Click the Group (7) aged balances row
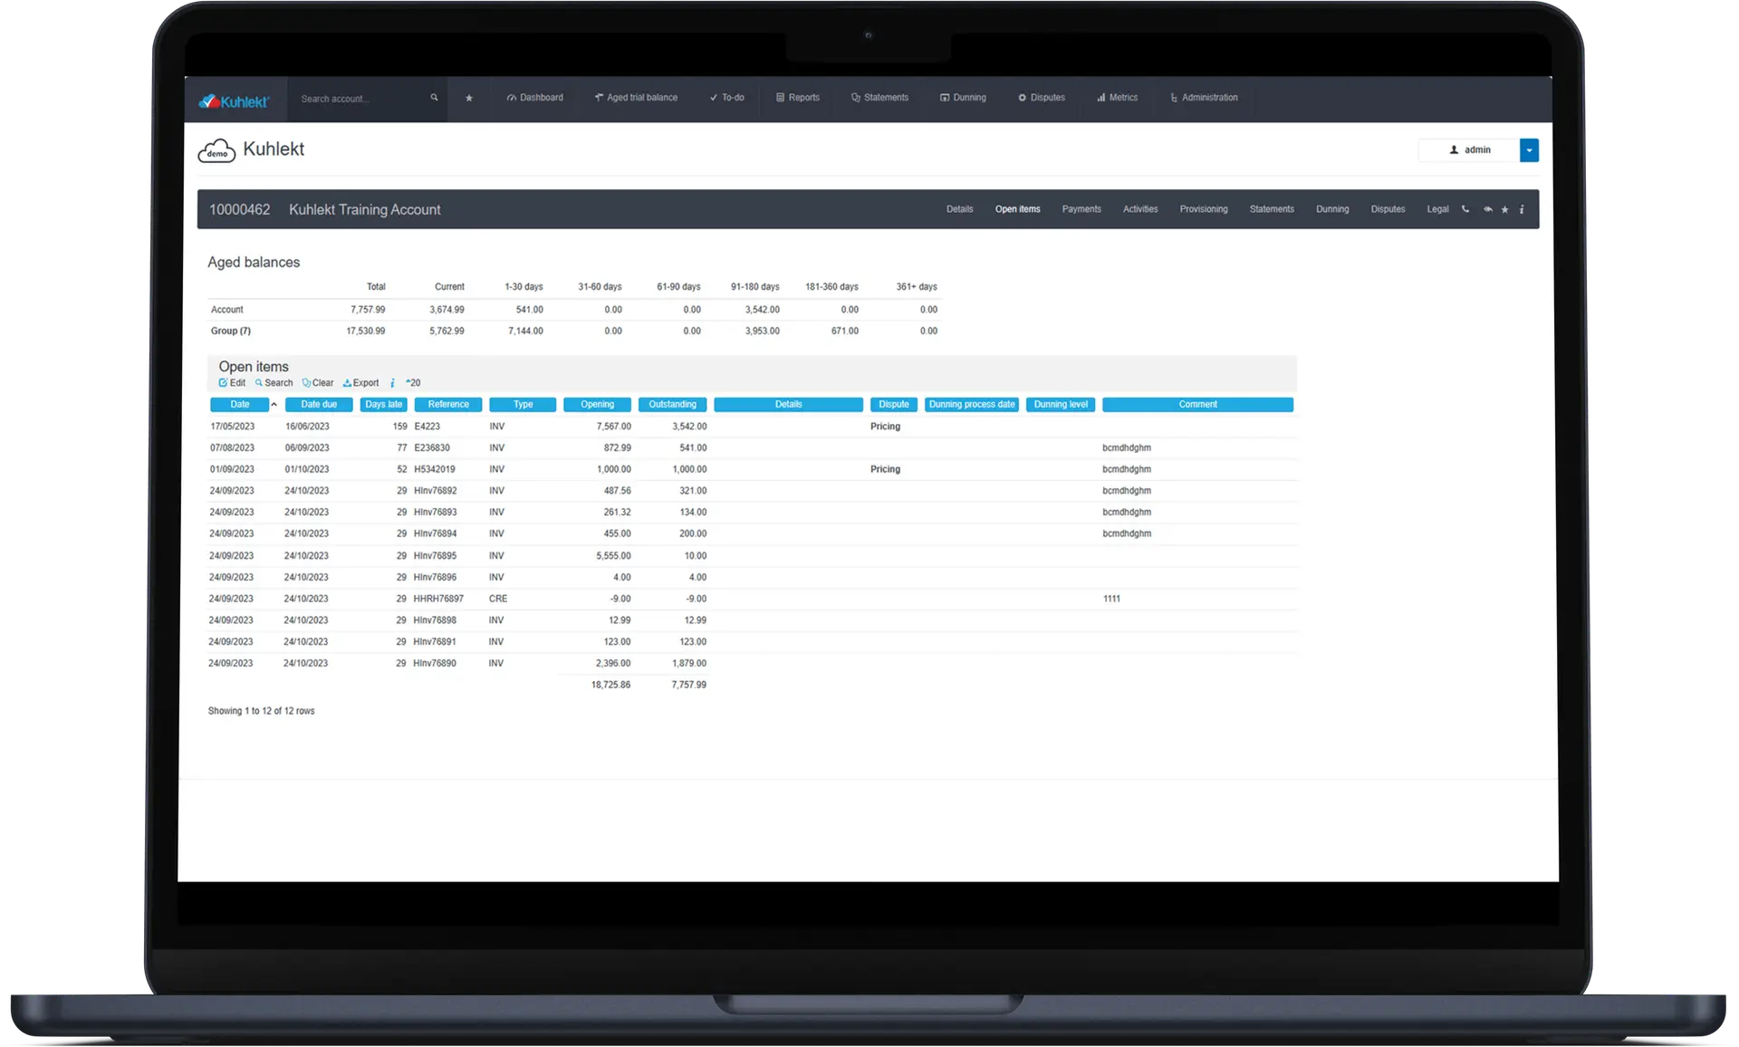This screenshot has width=1739, height=1047. tap(574, 331)
